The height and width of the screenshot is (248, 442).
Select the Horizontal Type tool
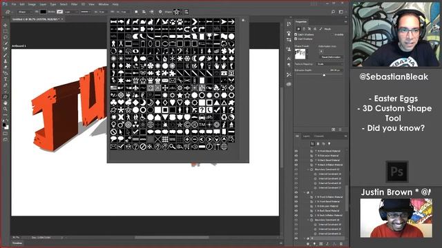(x=6, y=79)
